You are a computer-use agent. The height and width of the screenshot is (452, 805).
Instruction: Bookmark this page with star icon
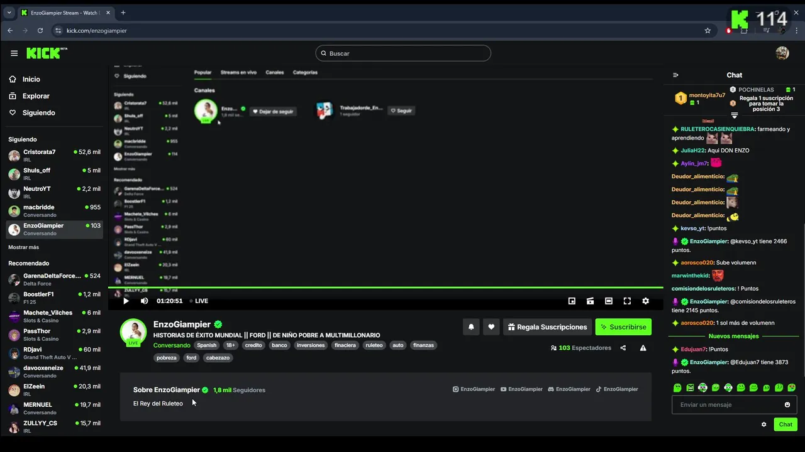pyautogui.click(x=708, y=30)
